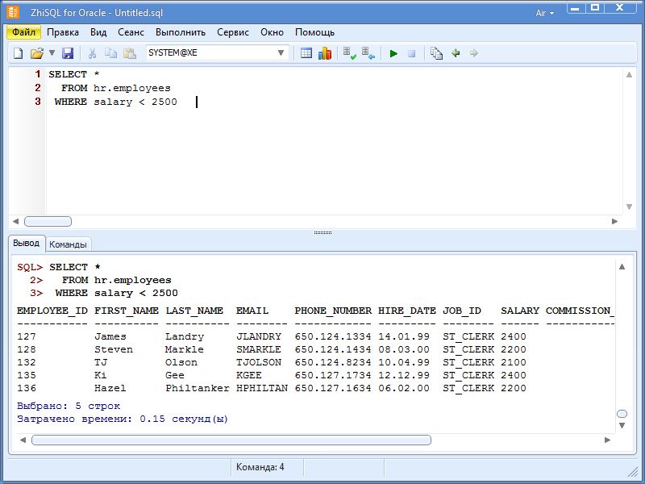Image resolution: width=645 pixels, height=484 pixels.
Task: Click the EMPLOYEE_ID column header
Action: click(52, 311)
